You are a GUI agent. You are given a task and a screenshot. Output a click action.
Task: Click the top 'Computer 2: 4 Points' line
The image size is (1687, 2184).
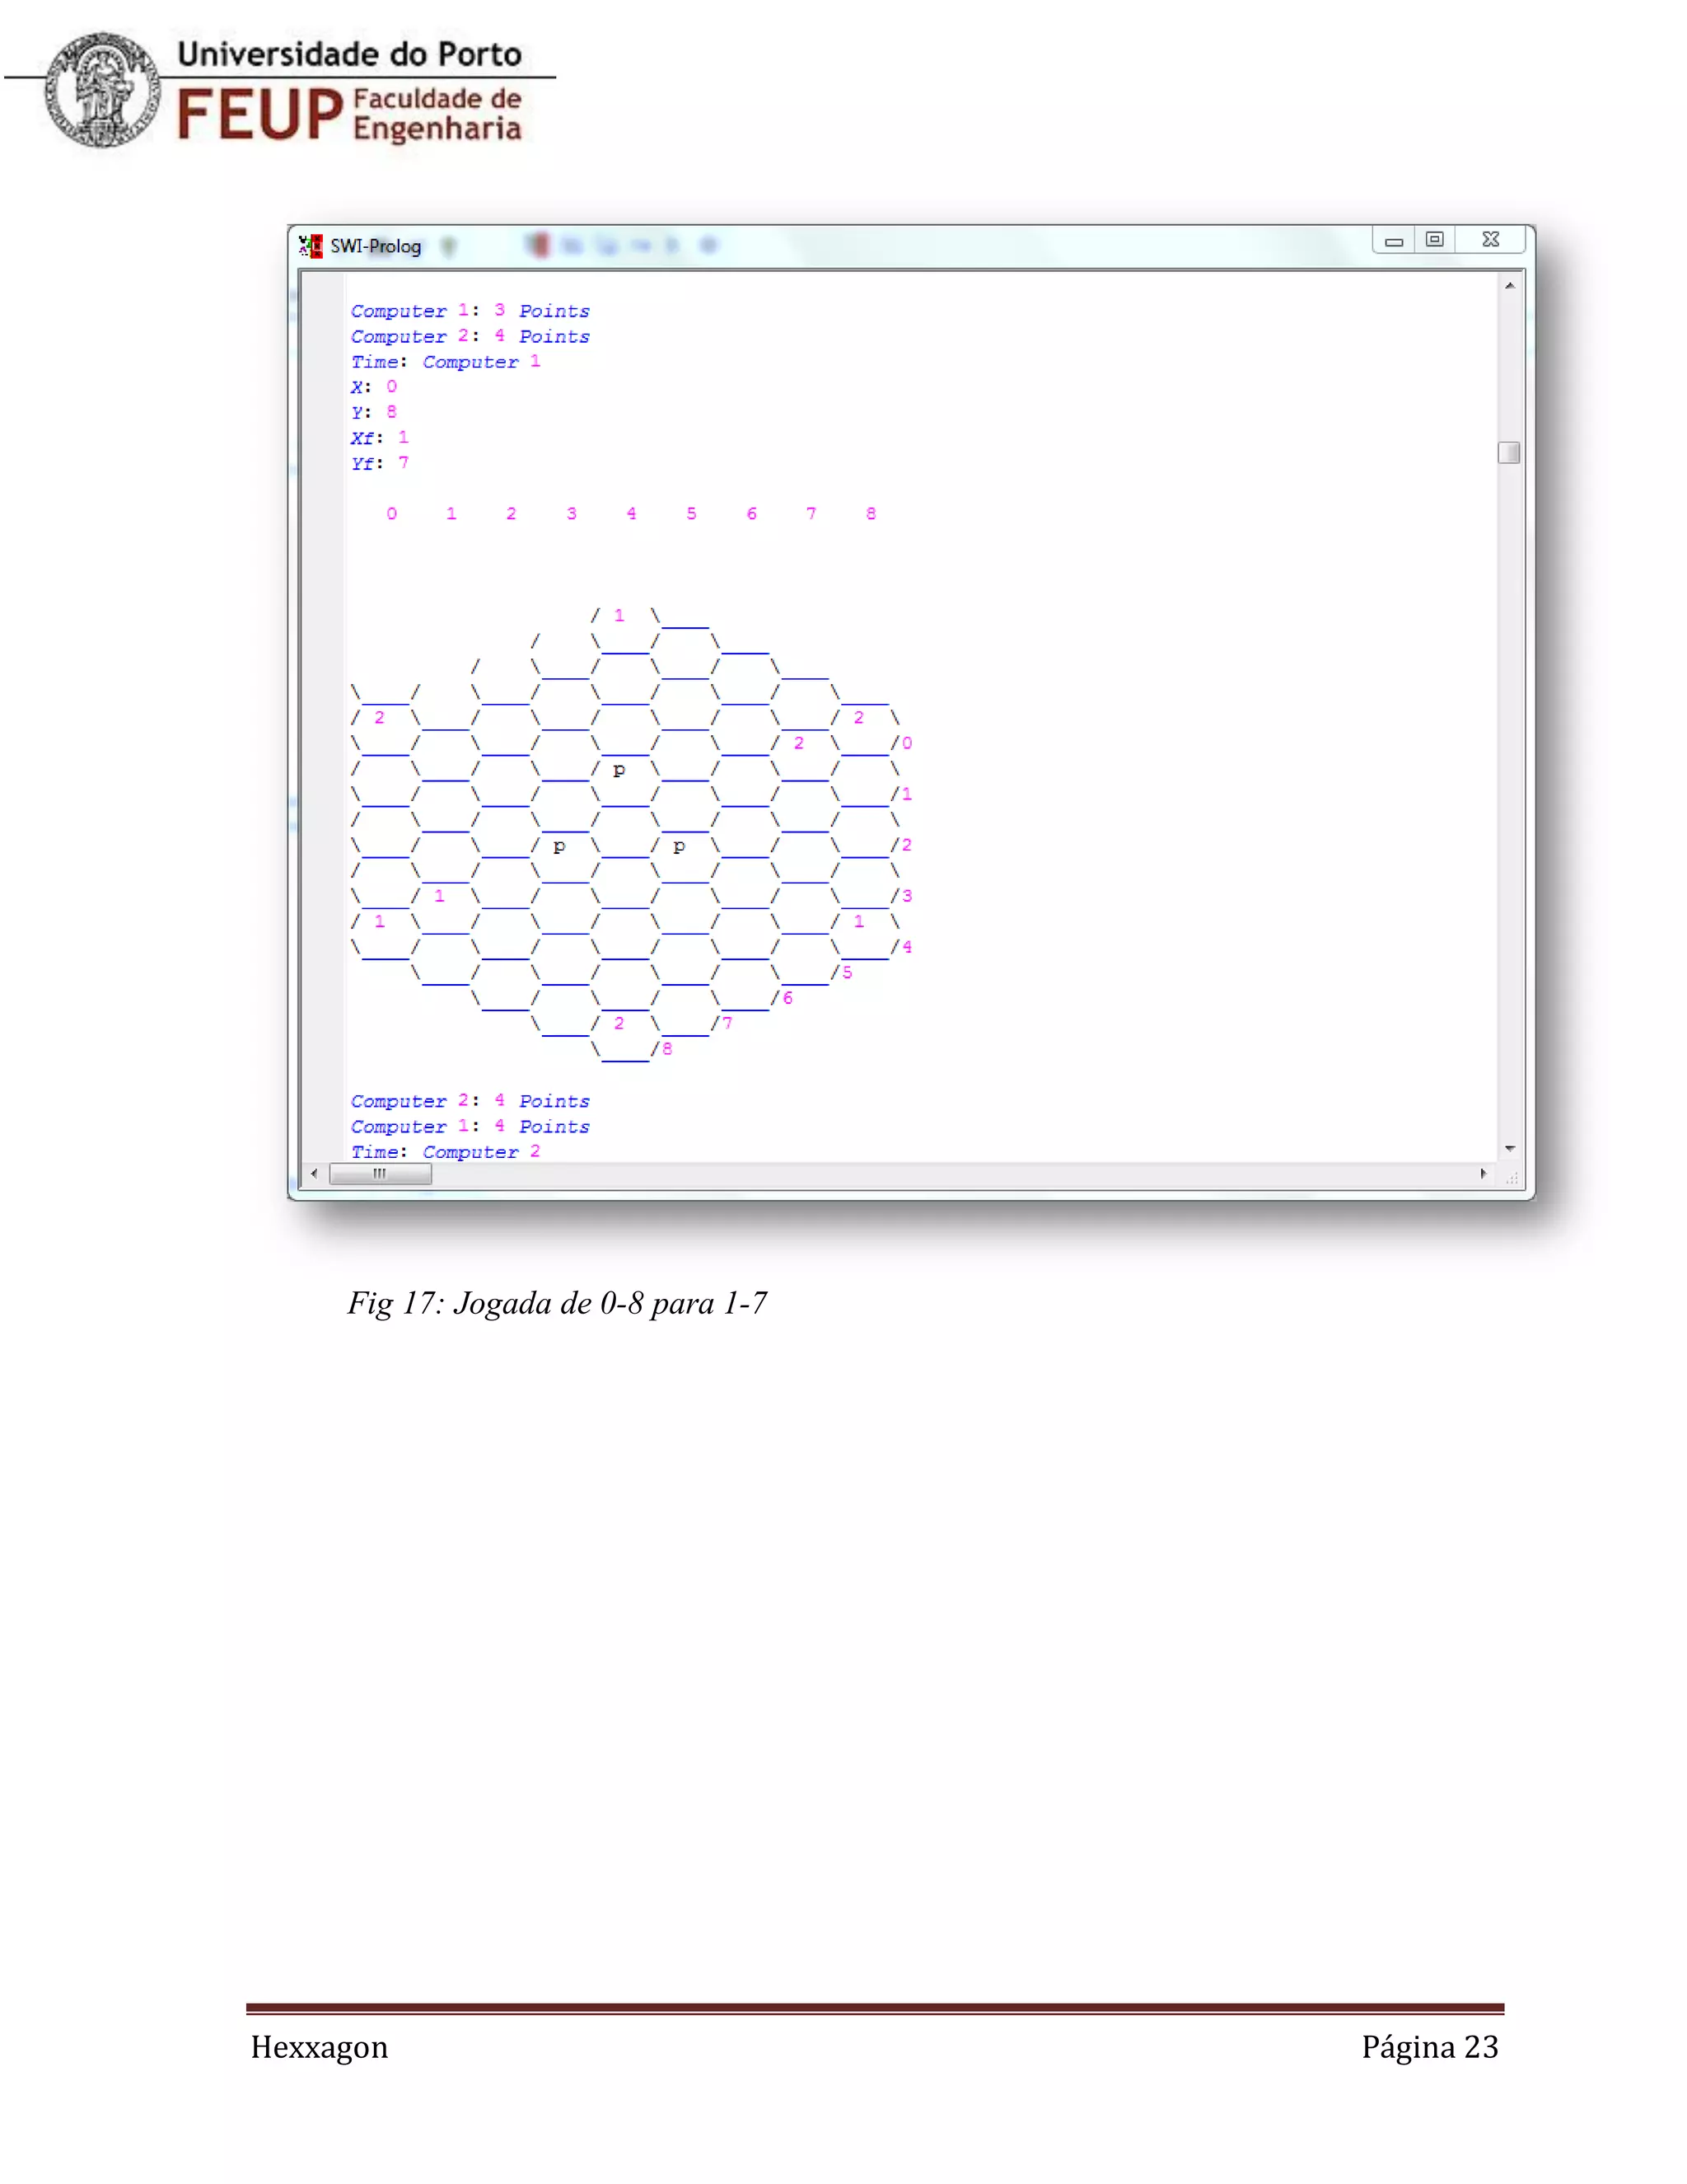[x=470, y=336]
